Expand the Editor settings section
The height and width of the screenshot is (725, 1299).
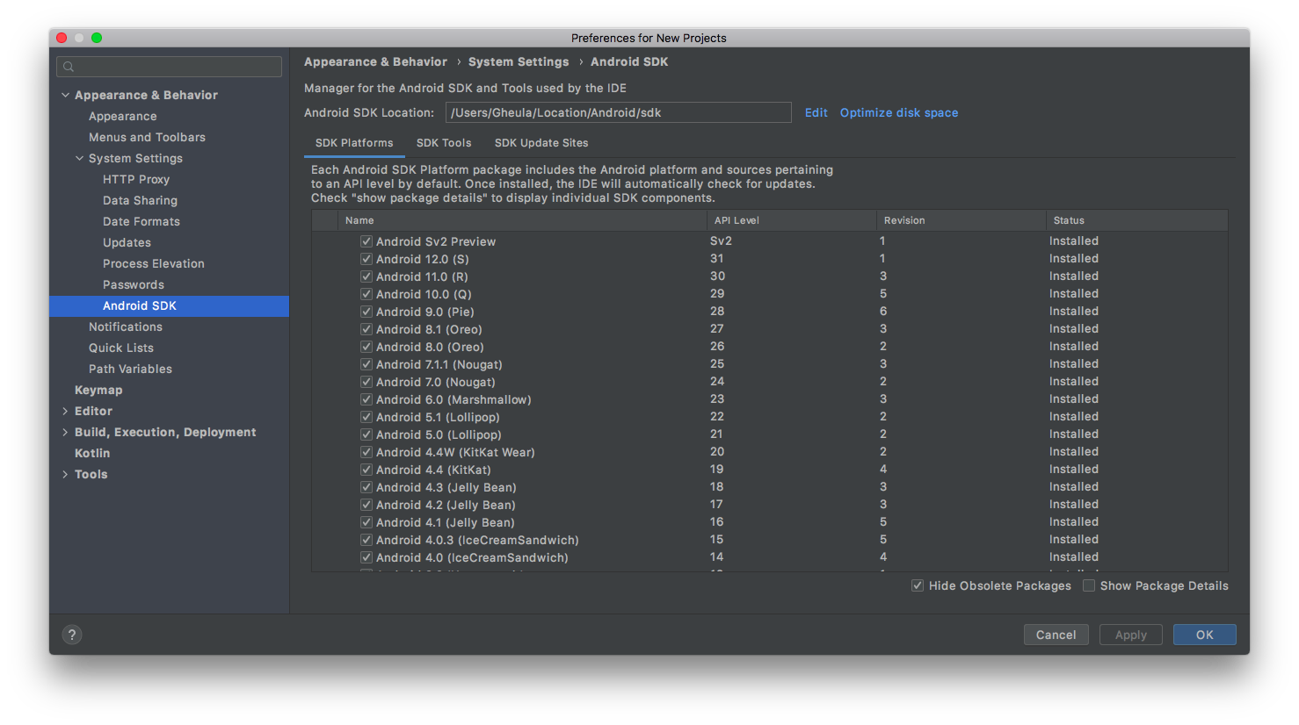(65, 411)
